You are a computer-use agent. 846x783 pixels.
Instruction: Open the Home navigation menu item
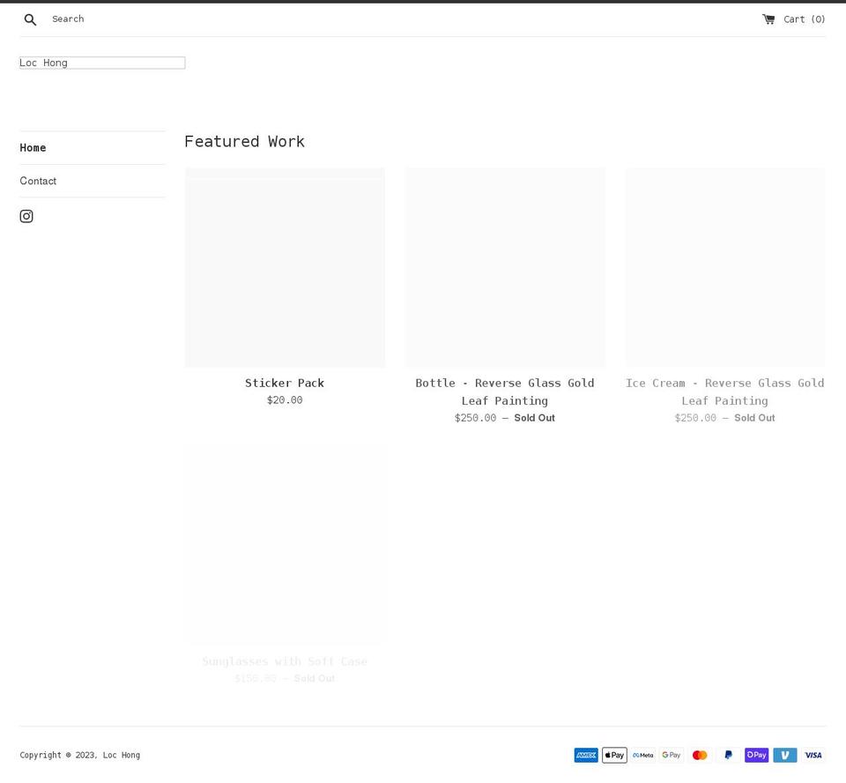[x=33, y=147]
